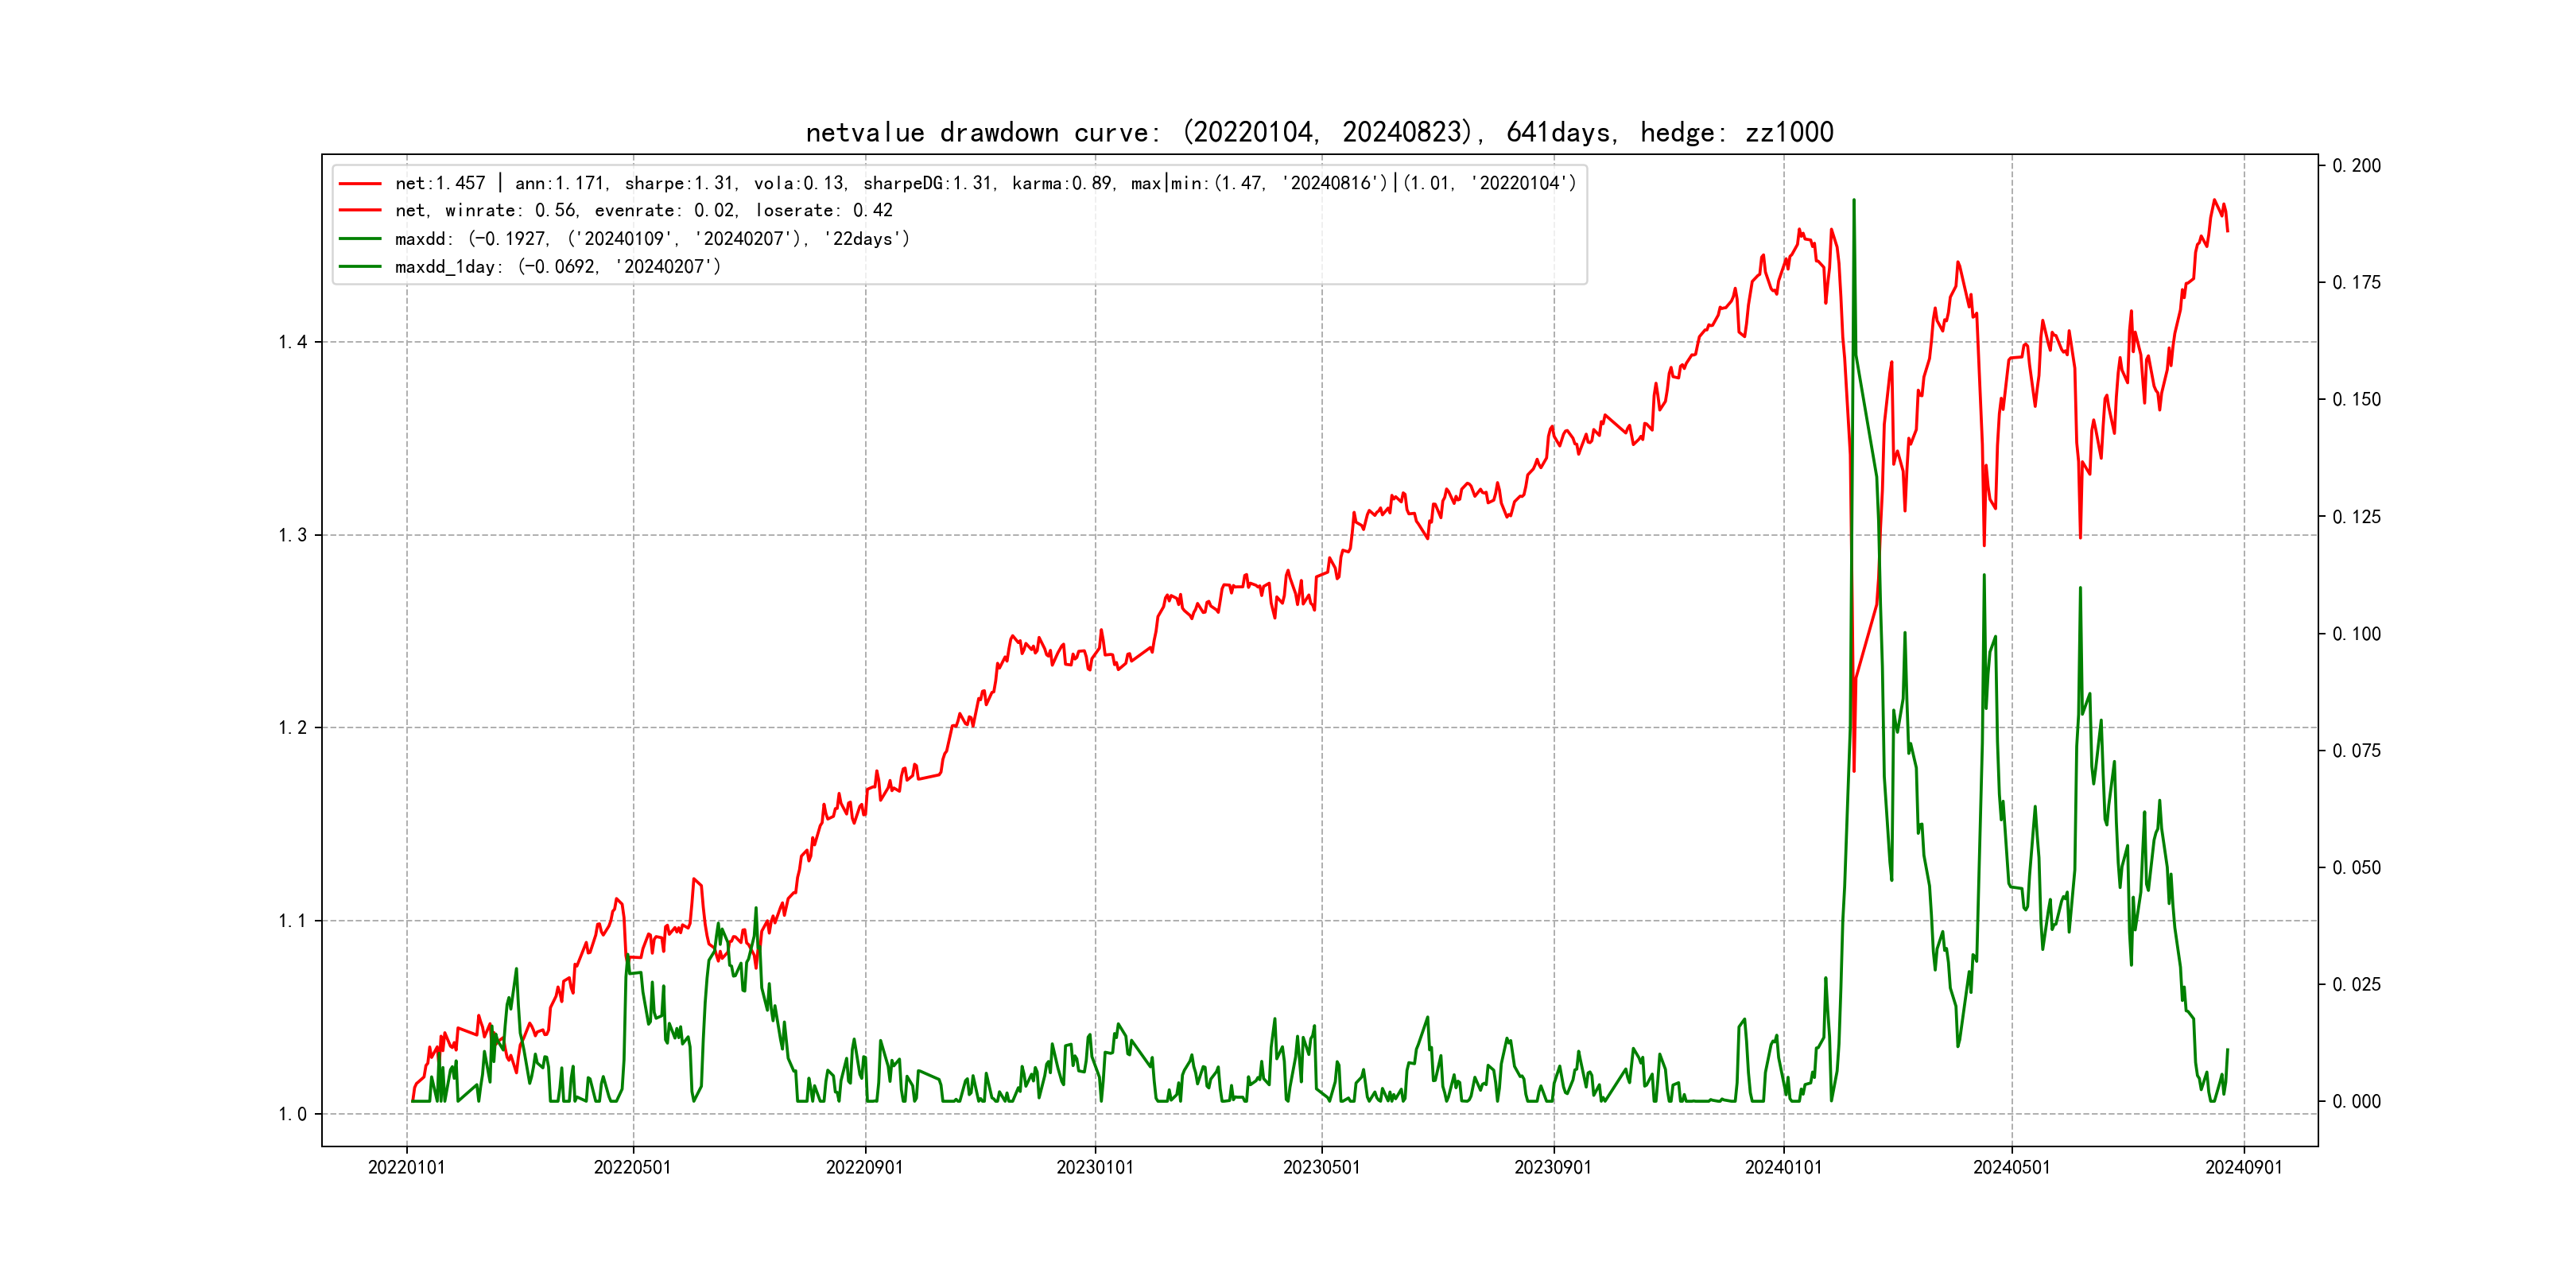Screen dimensions: 2576x1288
Task: Click the 1.0 left y-axis tick label
Action: [x=292, y=1115]
